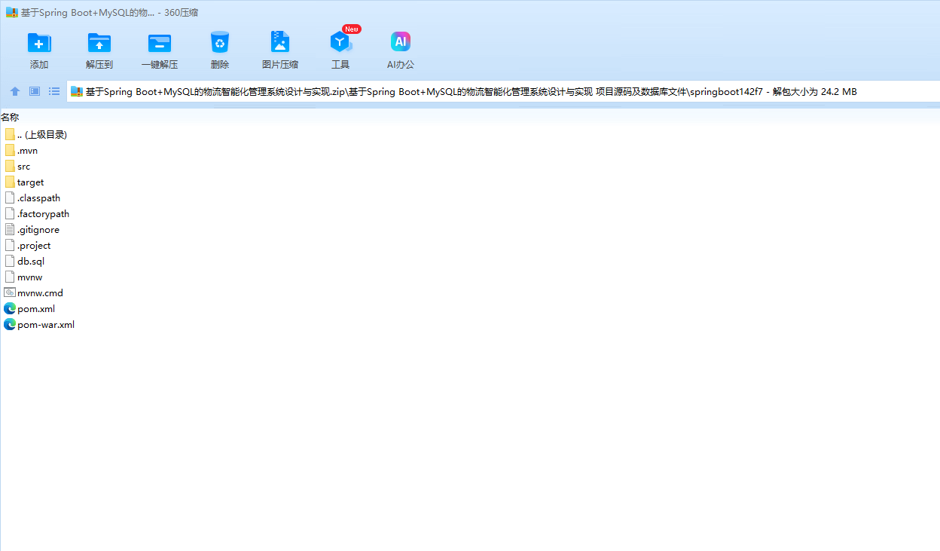
Task: Click the archive icon in the path bar
Action: (76, 92)
